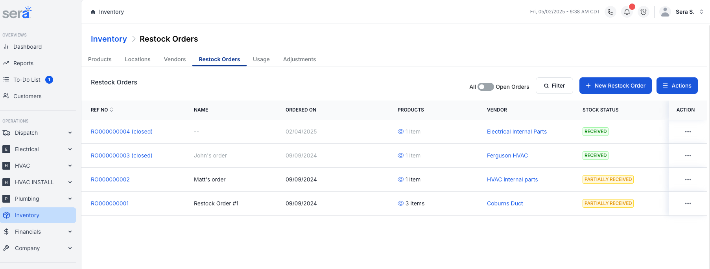
Task: Switch to the Vendors tab
Action: [175, 59]
